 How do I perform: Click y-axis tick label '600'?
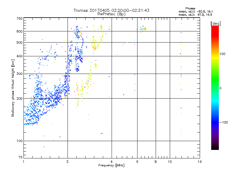pyautogui.click(x=20, y=31)
